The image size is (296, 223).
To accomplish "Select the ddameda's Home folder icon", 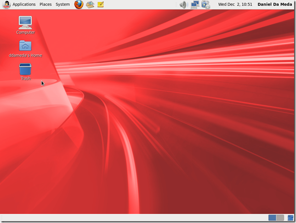I will coord(25,49).
